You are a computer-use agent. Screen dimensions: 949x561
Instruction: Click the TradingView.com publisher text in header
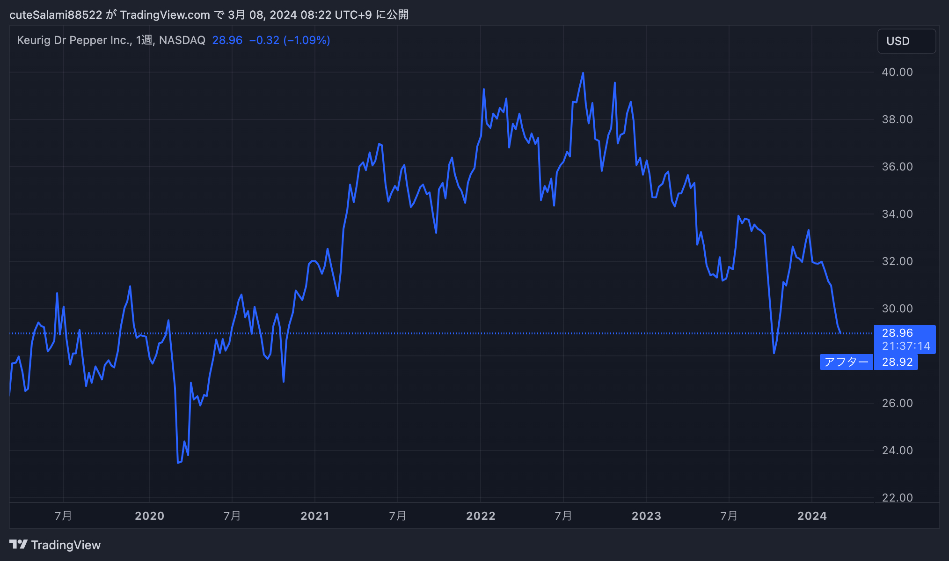[x=165, y=15]
